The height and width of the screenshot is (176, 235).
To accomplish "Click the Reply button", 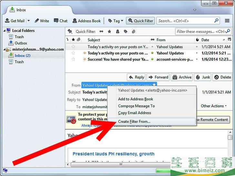I will click(x=136, y=77).
